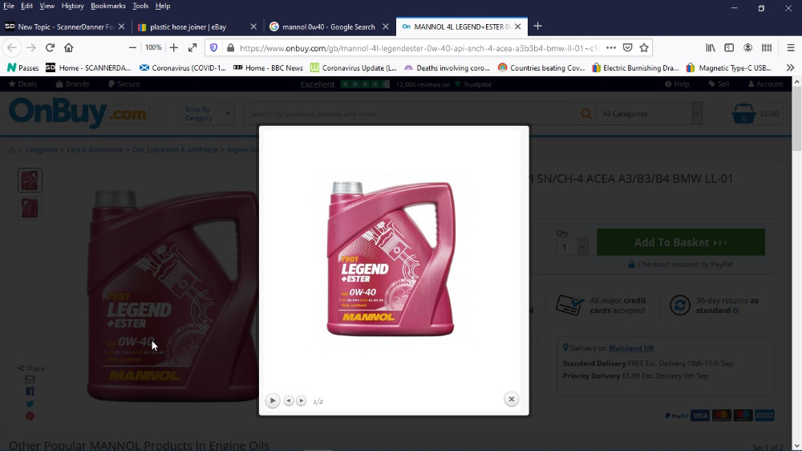
Task: Click the Firefox forward arrow
Action: coord(31,47)
